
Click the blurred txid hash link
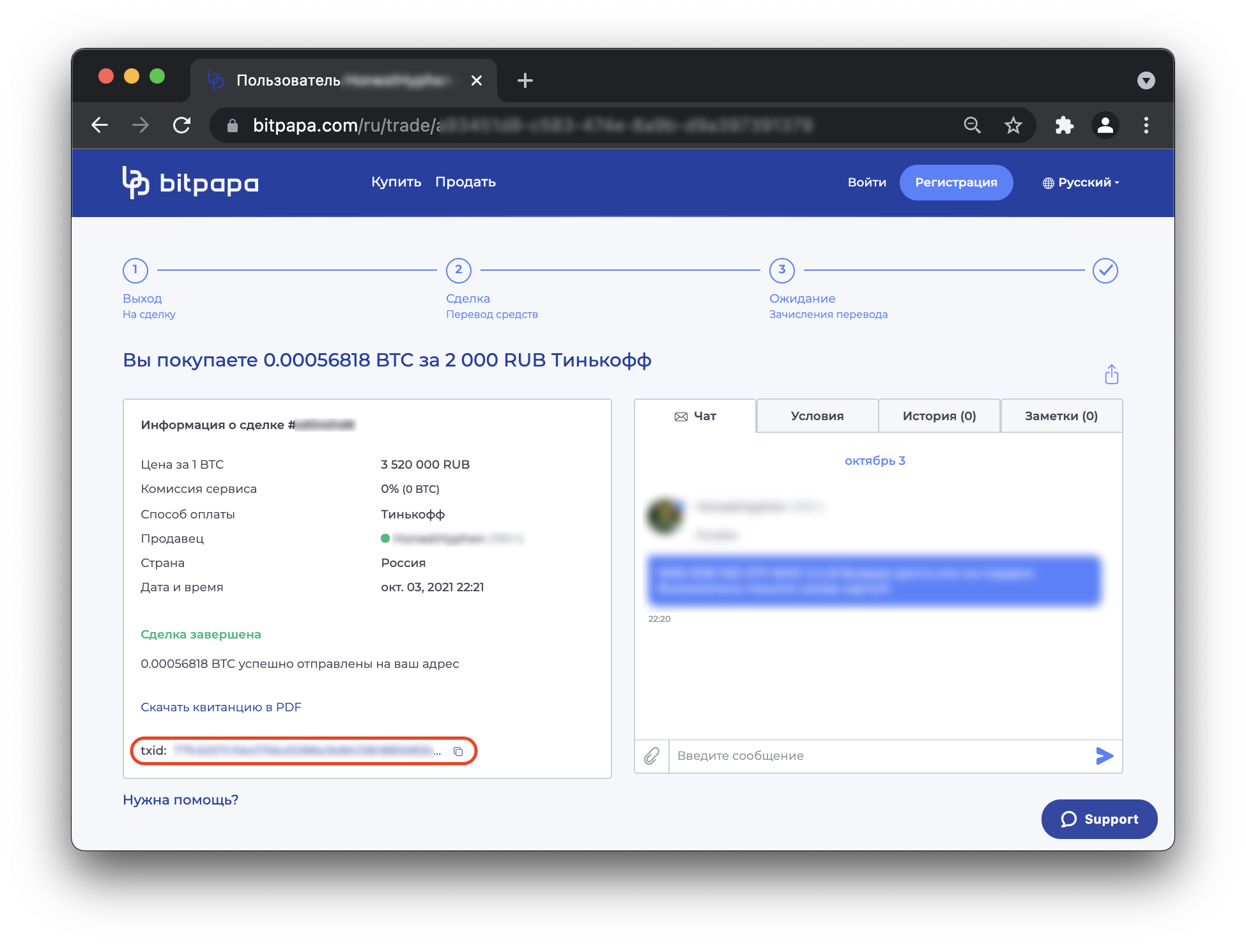click(x=307, y=751)
